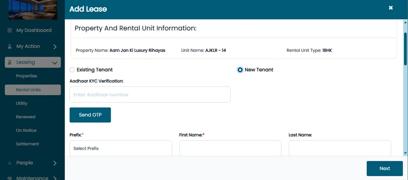The width and height of the screenshot is (408, 180).
Task: Click rental unit type 1BHK text
Action: pyautogui.click(x=327, y=50)
